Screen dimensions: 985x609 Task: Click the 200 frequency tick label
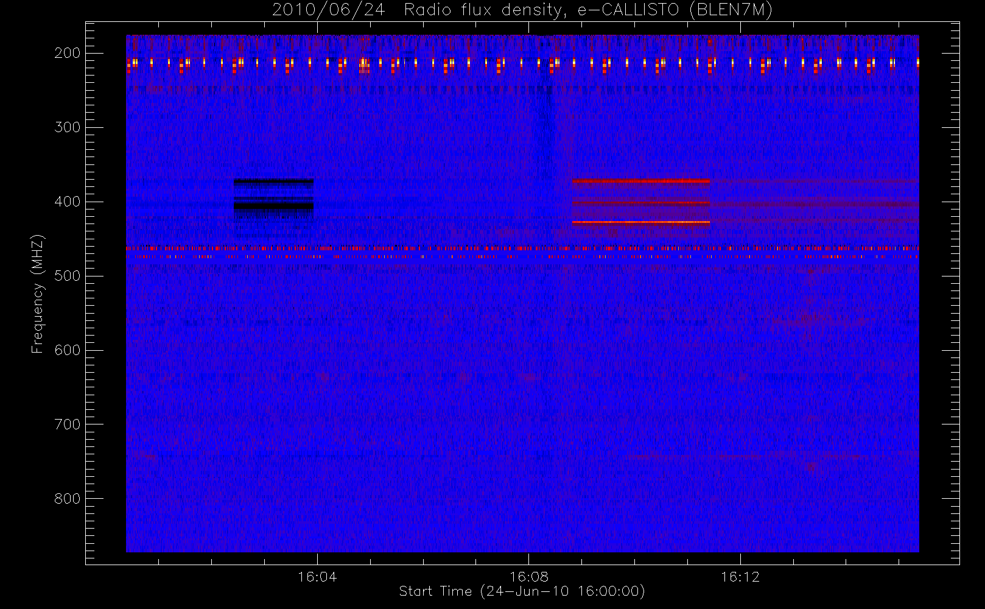click(68, 53)
